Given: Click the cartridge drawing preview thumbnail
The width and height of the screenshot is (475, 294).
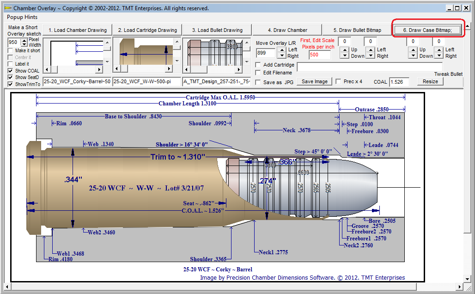Looking at the screenshot, I should [x=143, y=52].
